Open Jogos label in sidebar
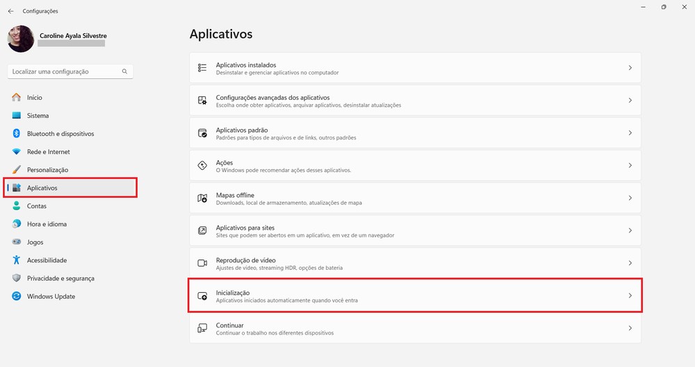 (35, 242)
